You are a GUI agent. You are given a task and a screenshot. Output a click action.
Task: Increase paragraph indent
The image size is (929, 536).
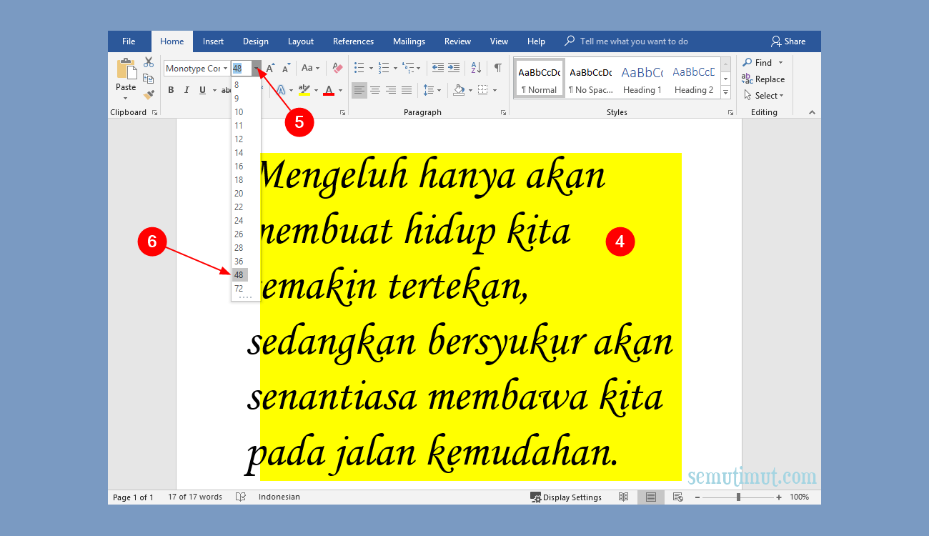point(454,68)
